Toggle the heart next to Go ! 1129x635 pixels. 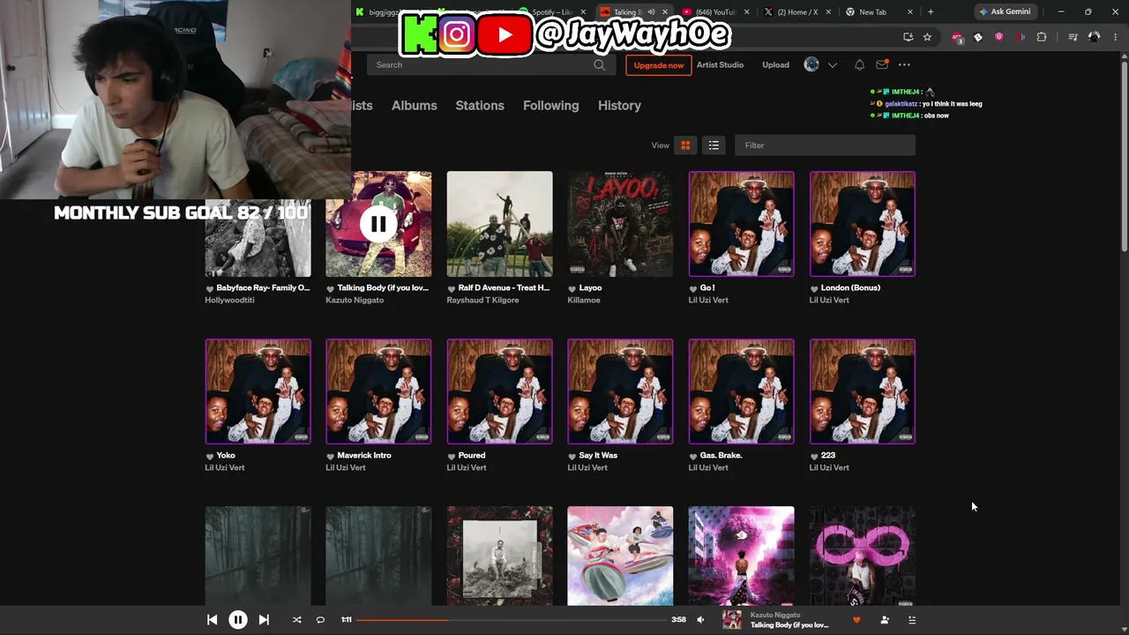tap(693, 288)
